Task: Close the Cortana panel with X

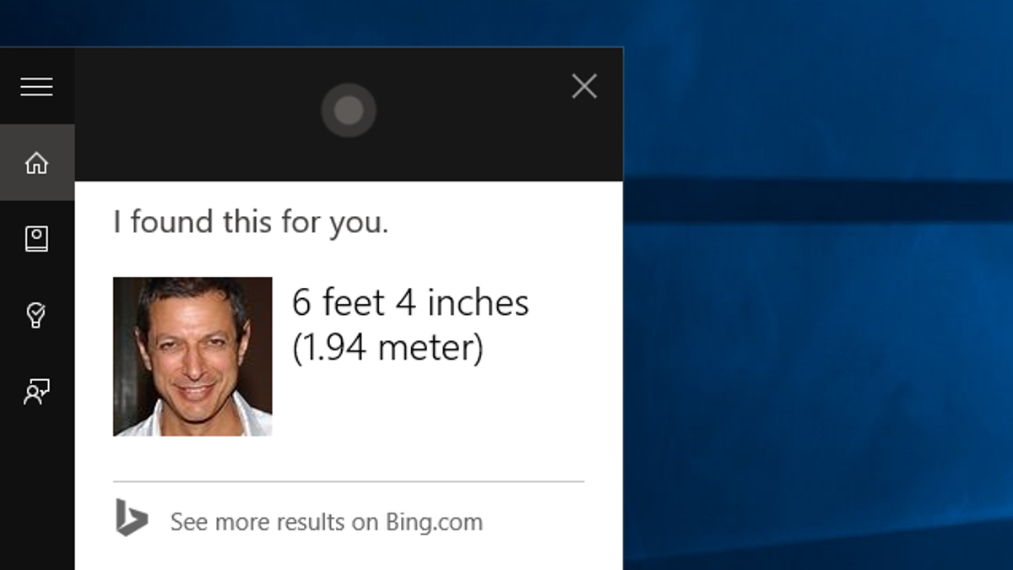Action: click(x=584, y=86)
